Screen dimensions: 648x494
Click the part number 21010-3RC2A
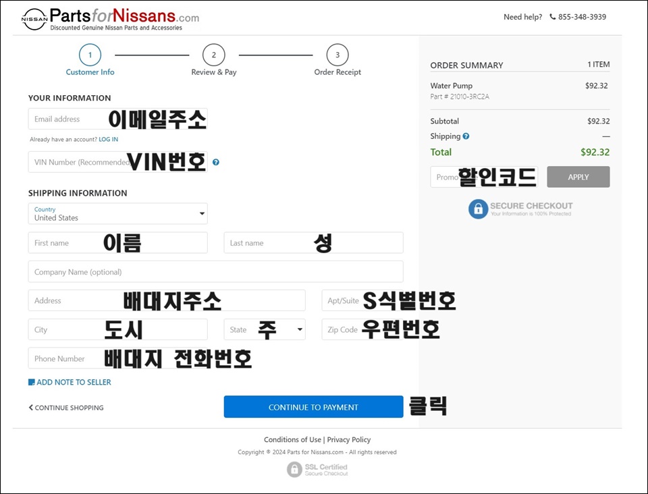click(470, 97)
